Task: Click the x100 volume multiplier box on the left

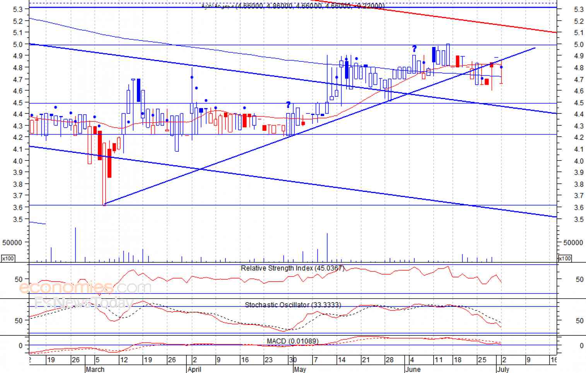Action: click(x=8, y=258)
